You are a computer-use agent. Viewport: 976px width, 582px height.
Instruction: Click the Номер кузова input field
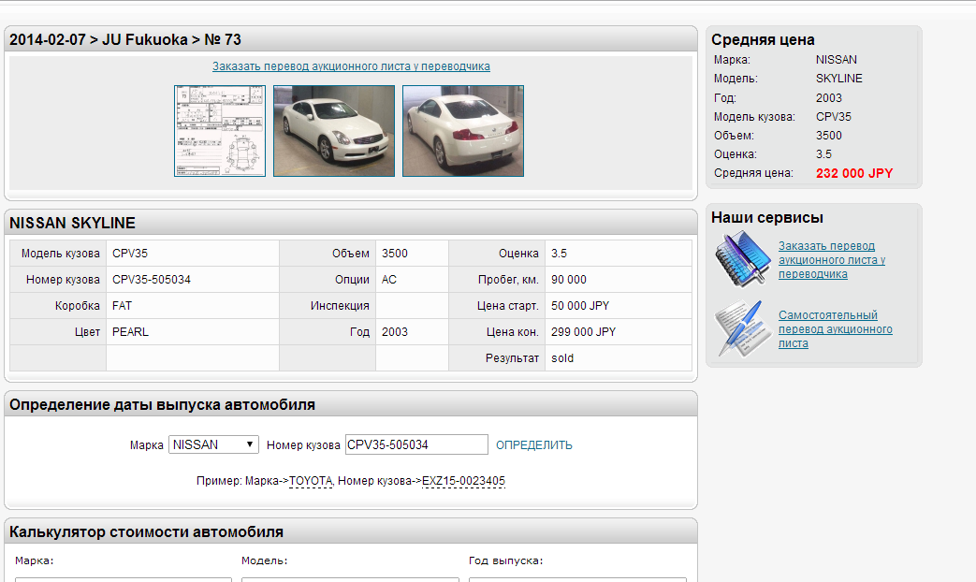[416, 444]
